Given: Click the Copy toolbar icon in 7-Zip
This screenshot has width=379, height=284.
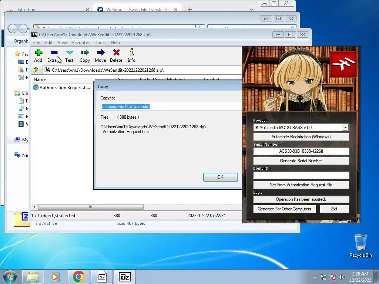Looking at the screenshot, I should click(85, 55).
